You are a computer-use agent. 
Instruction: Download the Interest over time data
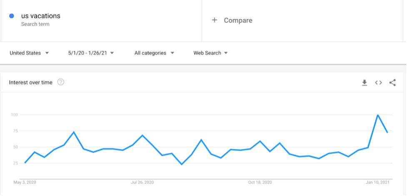pyautogui.click(x=364, y=83)
